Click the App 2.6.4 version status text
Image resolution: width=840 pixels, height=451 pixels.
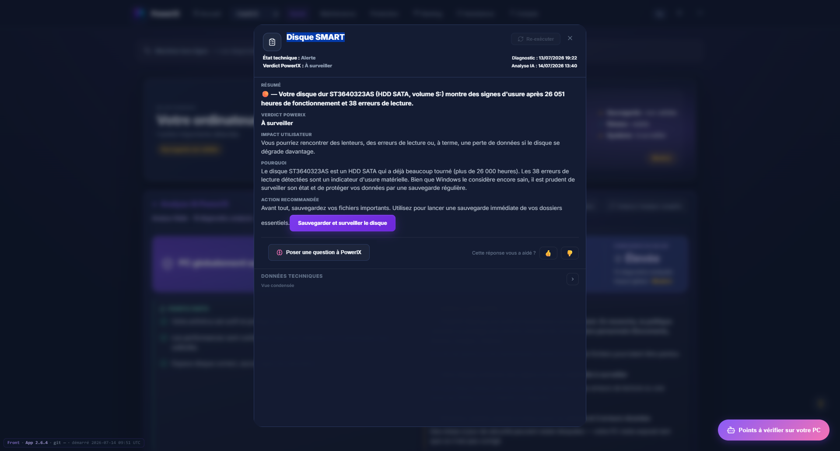pyautogui.click(x=36, y=443)
